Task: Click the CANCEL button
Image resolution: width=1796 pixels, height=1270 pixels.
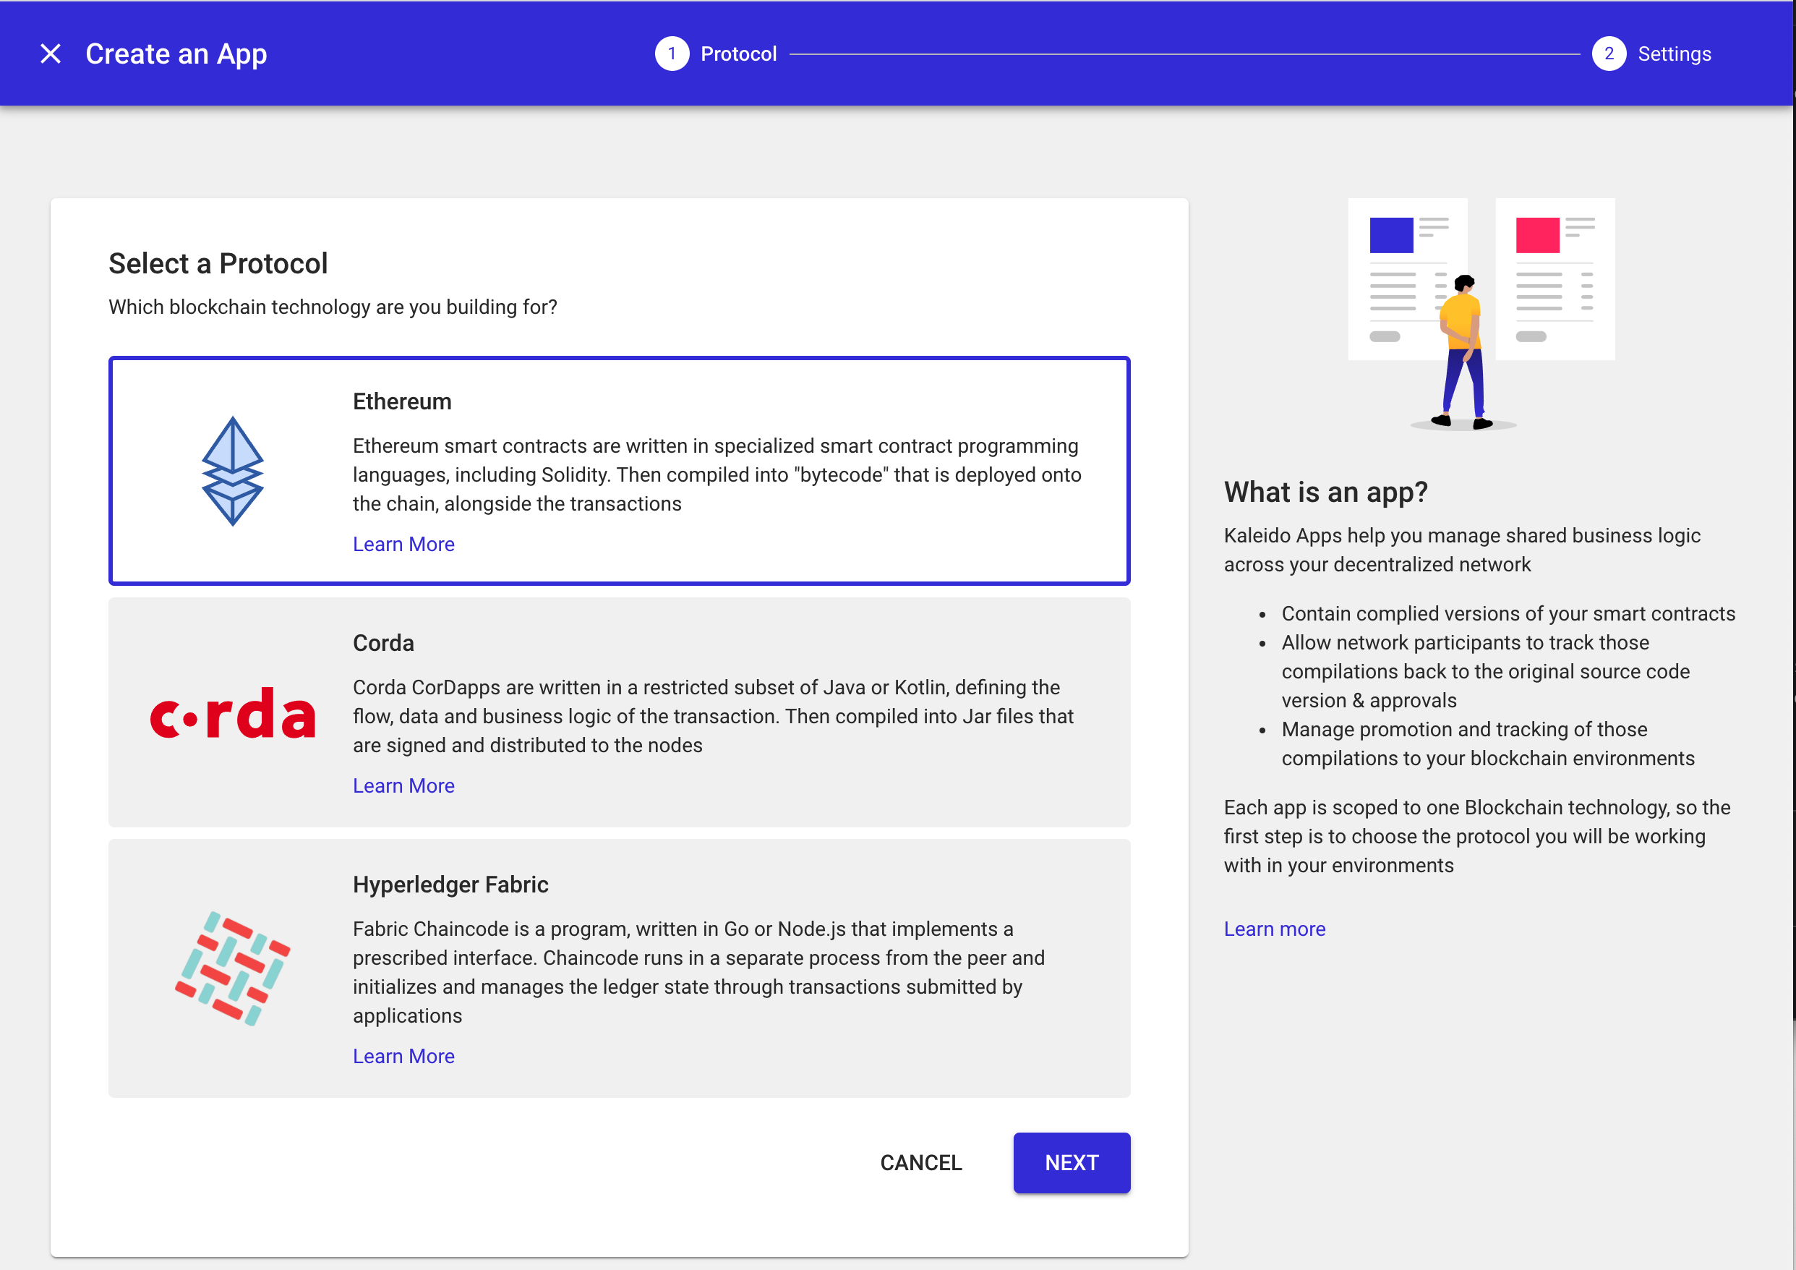Action: pyautogui.click(x=920, y=1163)
